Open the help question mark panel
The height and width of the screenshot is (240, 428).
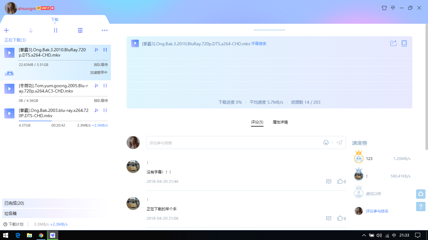coord(421,207)
